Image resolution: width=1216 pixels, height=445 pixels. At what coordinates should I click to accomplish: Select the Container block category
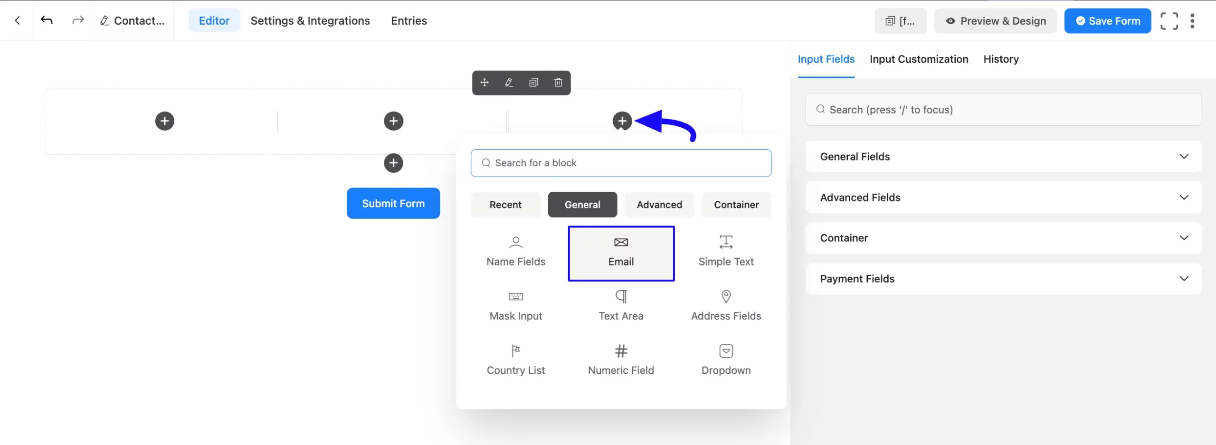coord(736,205)
